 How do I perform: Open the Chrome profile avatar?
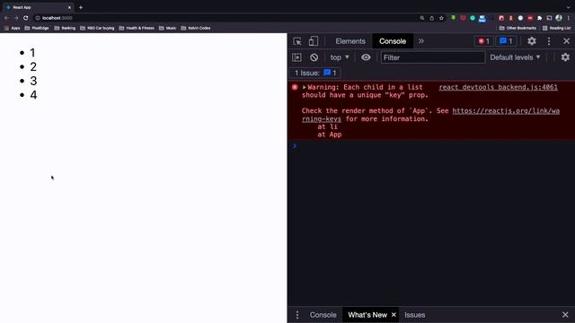point(559,18)
